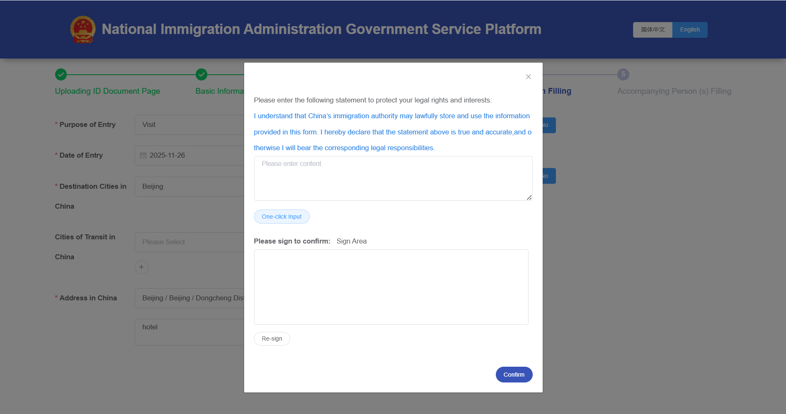Click the calendar icon in Date of Entry
786x414 pixels.
(143, 156)
